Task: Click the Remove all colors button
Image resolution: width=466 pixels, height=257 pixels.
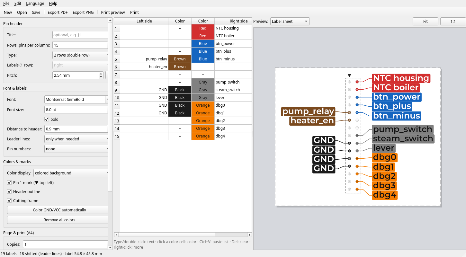Action: (58, 220)
